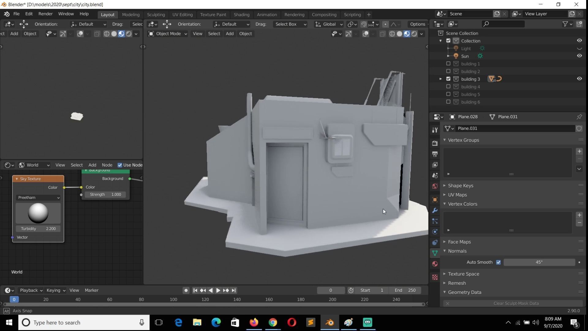
Task: Open the Scene properties tab icon
Action: point(435,175)
